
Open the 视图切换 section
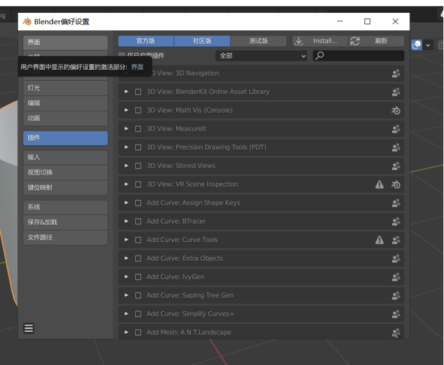click(65, 173)
